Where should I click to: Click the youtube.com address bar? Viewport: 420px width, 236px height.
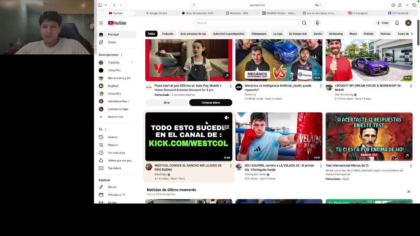(x=257, y=5)
